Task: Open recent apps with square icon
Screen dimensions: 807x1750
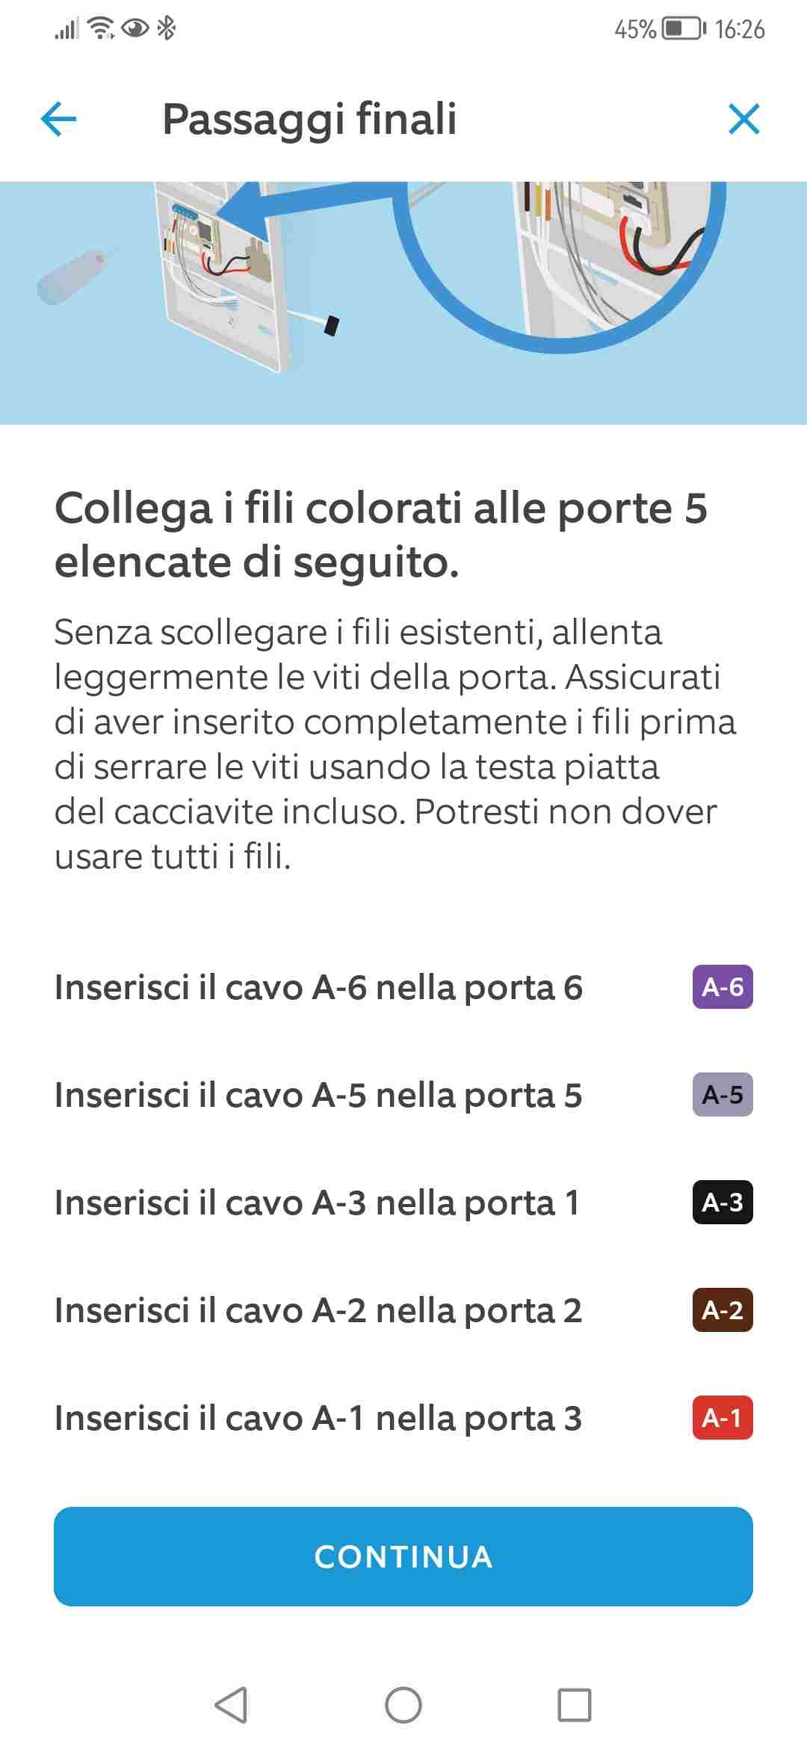Action: (x=574, y=1705)
